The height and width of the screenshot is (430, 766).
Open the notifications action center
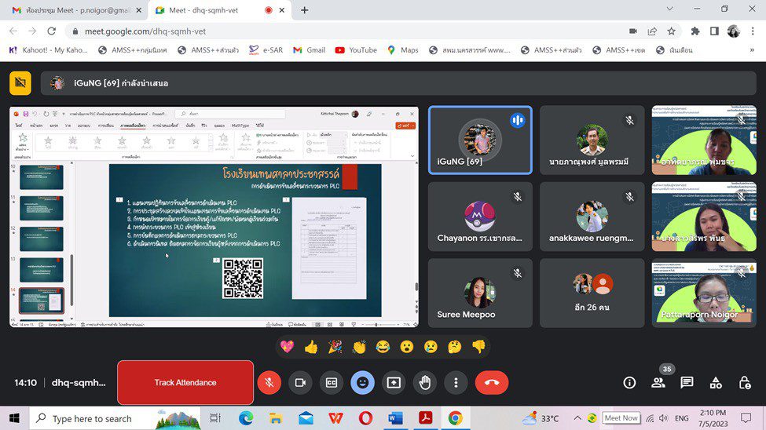(746, 418)
